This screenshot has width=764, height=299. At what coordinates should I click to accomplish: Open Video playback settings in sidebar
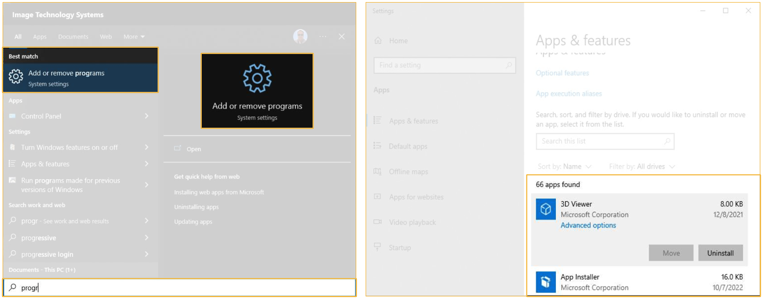412,222
